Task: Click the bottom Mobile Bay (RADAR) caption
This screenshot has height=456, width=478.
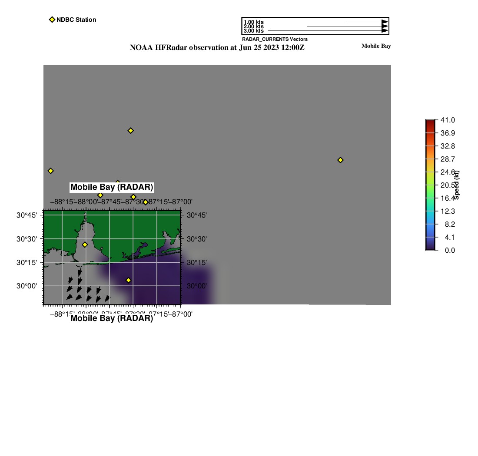Action: [x=112, y=318]
